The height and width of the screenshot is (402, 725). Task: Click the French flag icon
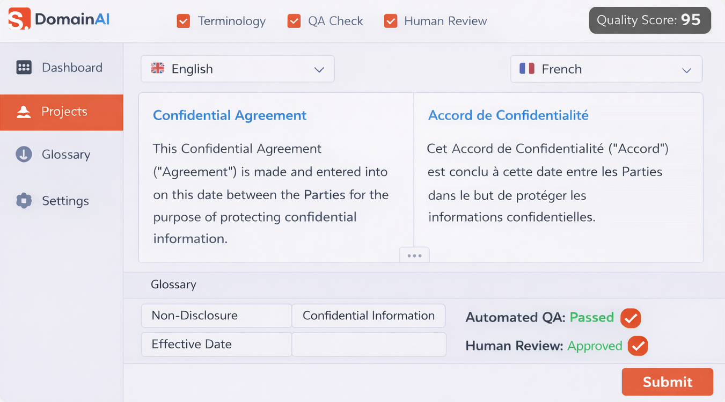[527, 69]
